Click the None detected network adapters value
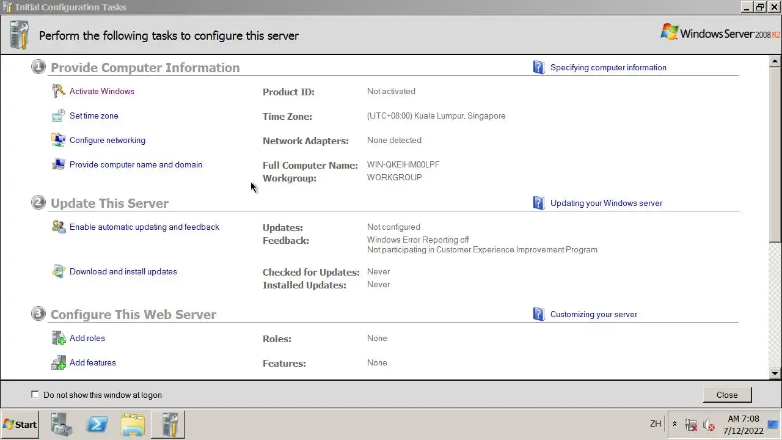782x440 pixels. click(x=394, y=140)
